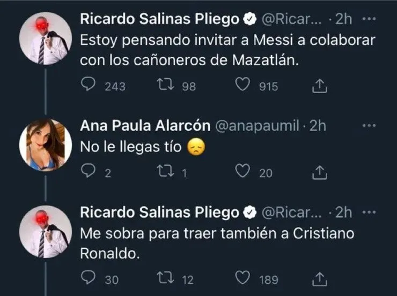Open more options on Ana Paula's tweet

point(370,125)
